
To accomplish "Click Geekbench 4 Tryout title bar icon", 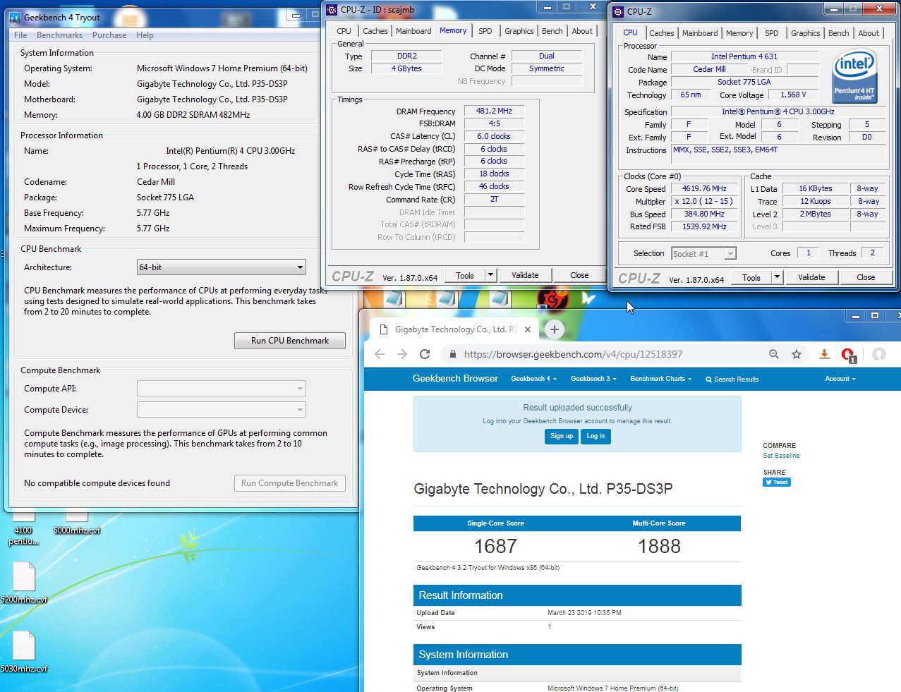I will pyautogui.click(x=15, y=17).
